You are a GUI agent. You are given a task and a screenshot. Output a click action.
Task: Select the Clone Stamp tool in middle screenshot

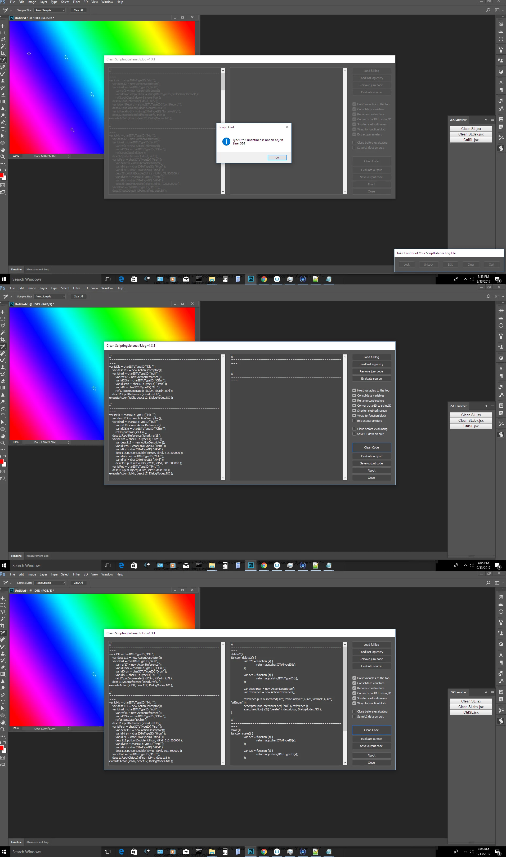[x=3, y=367]
